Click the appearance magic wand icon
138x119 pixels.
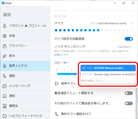click(x=4, y=56)
